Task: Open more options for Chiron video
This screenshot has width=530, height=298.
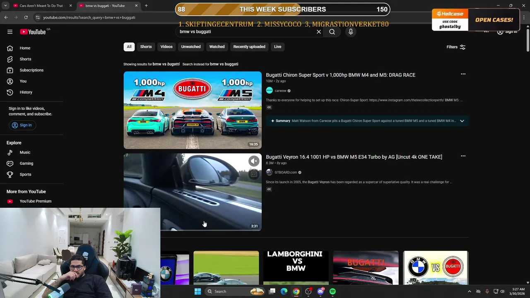Action: point(463,74)
